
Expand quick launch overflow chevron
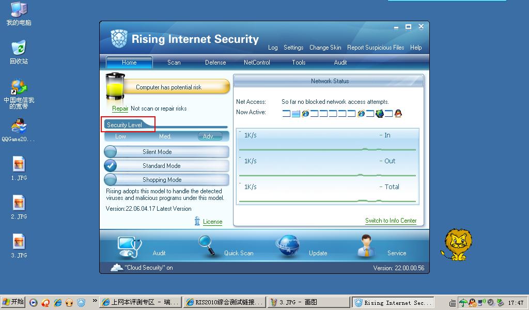coord(95,301)
